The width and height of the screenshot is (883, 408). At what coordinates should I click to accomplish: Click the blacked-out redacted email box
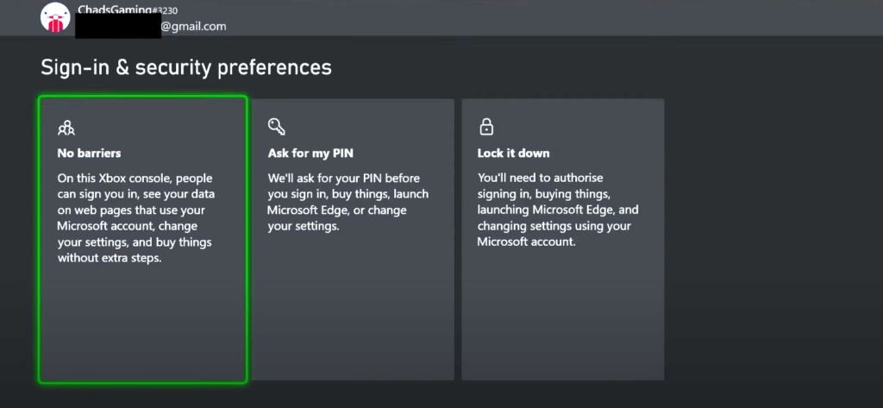click(x=118, y=27)
